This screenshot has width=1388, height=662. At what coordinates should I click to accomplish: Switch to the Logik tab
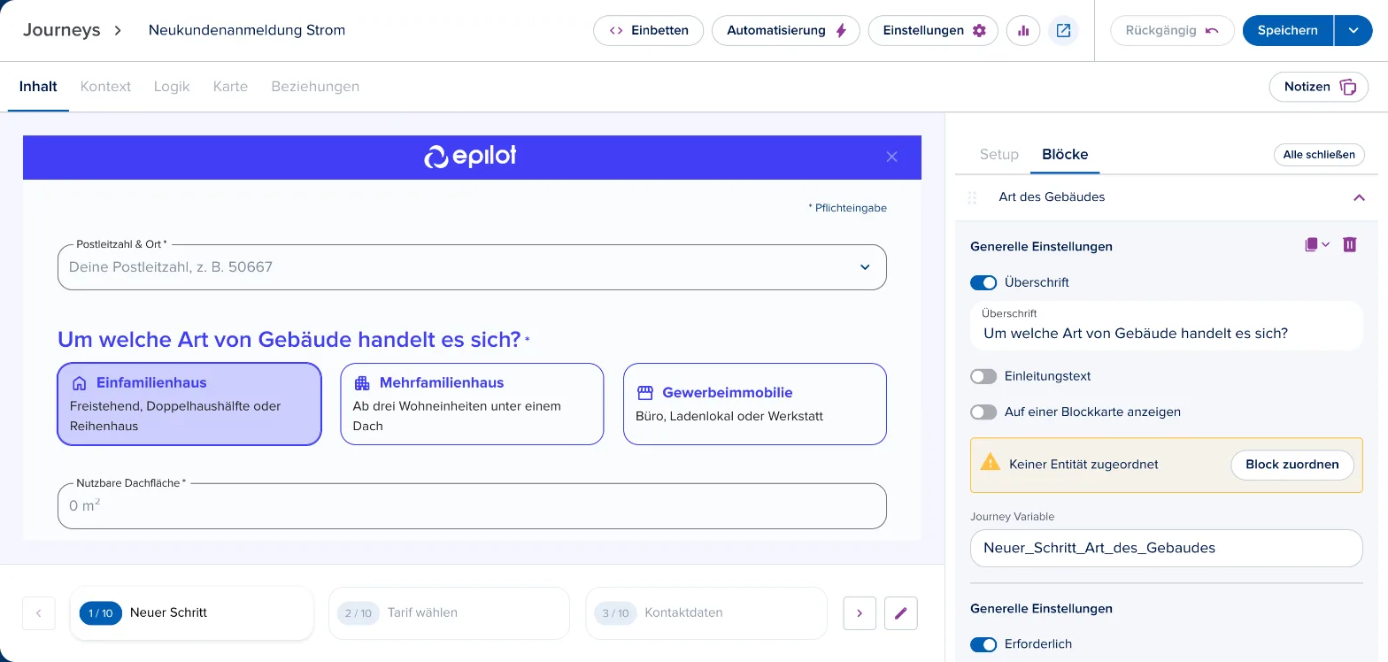(172, 87)
